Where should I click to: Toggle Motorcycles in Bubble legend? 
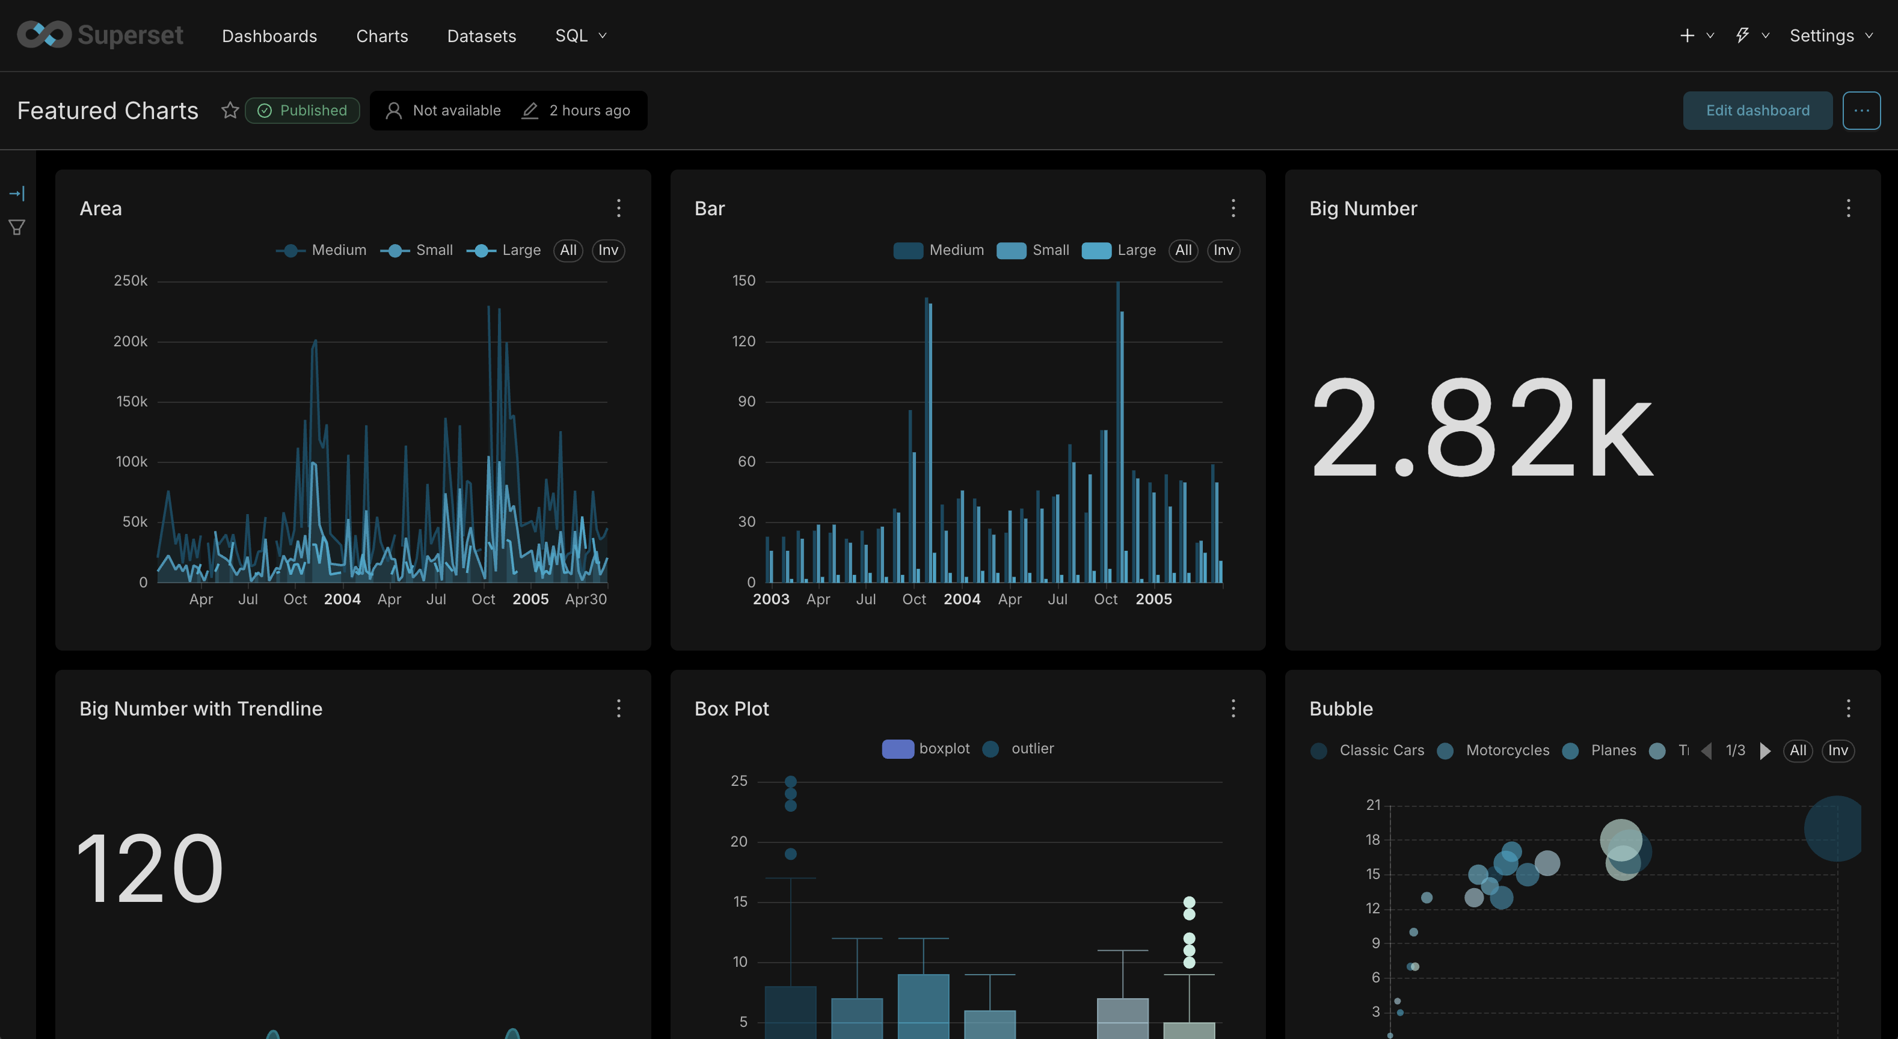1493,750
